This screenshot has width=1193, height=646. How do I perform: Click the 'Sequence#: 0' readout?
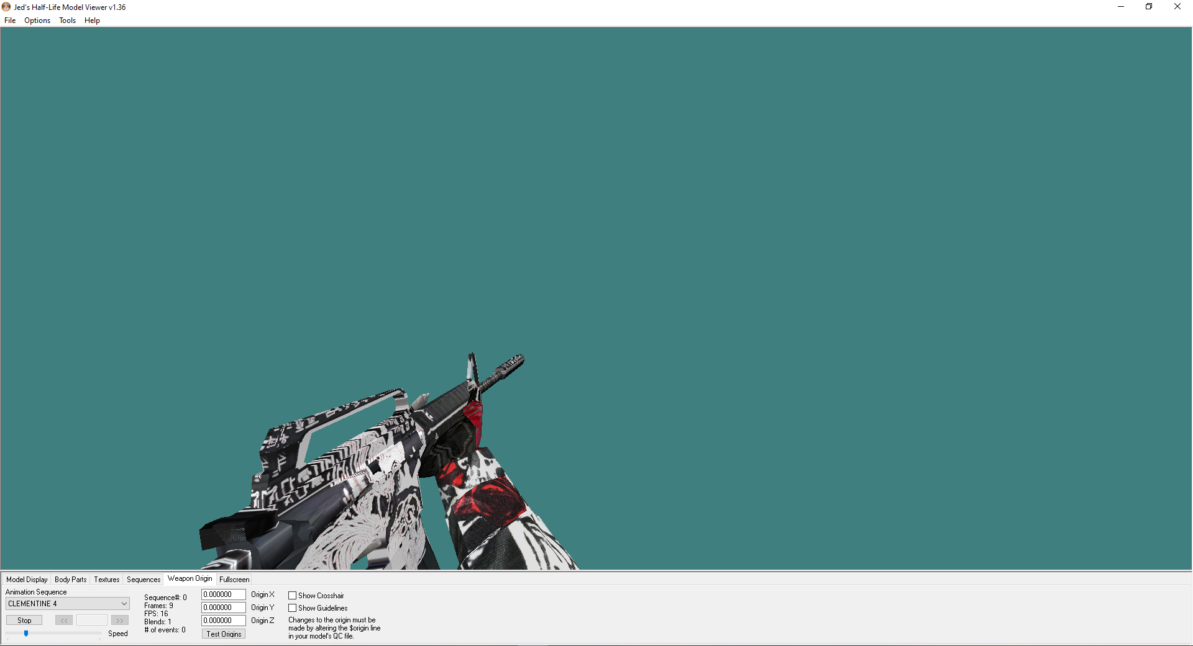[x=165, y=598]
